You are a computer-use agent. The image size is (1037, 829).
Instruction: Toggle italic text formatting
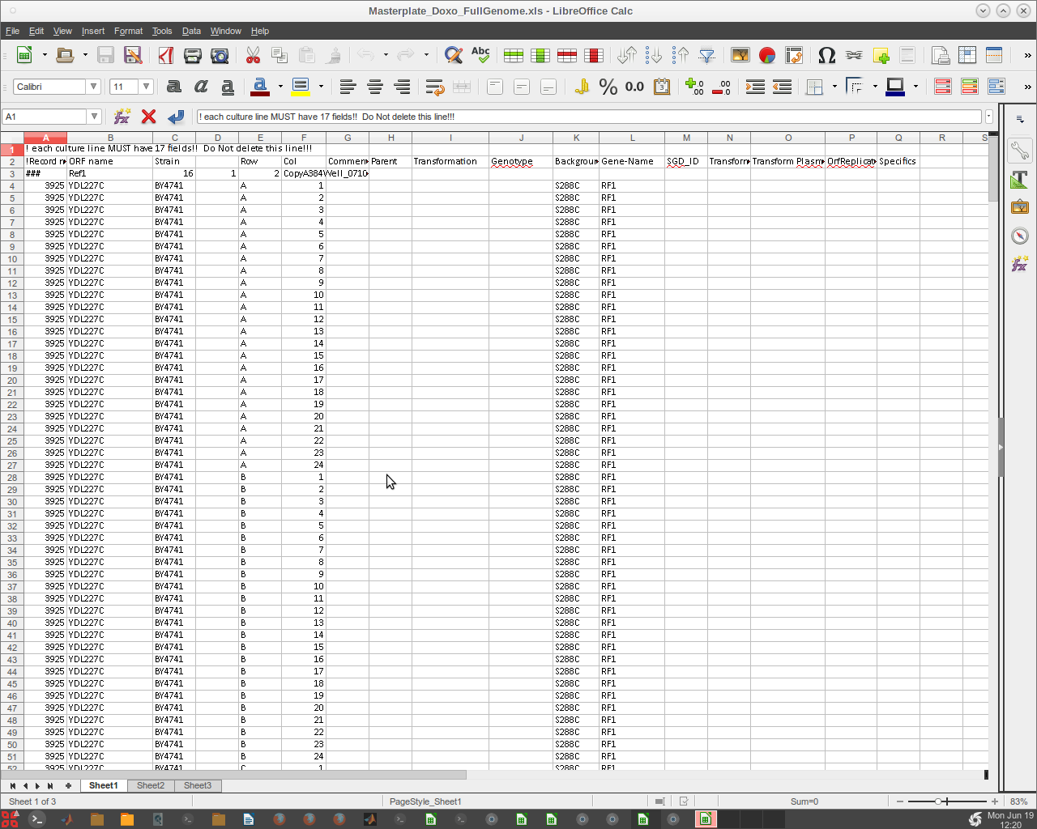(201, 87)
